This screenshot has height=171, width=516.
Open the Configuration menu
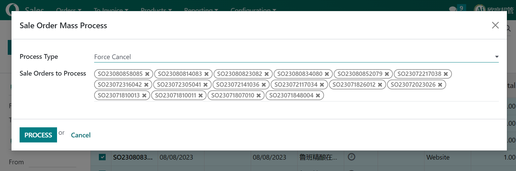click(253, 10)
